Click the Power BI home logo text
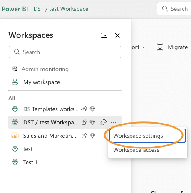This screenshot has height=193, width=191. [15, 9]
